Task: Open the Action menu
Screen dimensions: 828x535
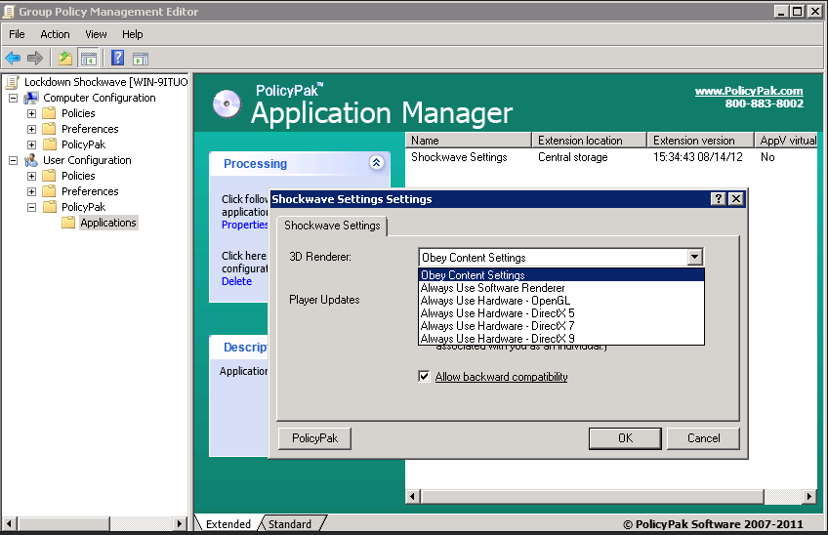Action: point(55,34)
